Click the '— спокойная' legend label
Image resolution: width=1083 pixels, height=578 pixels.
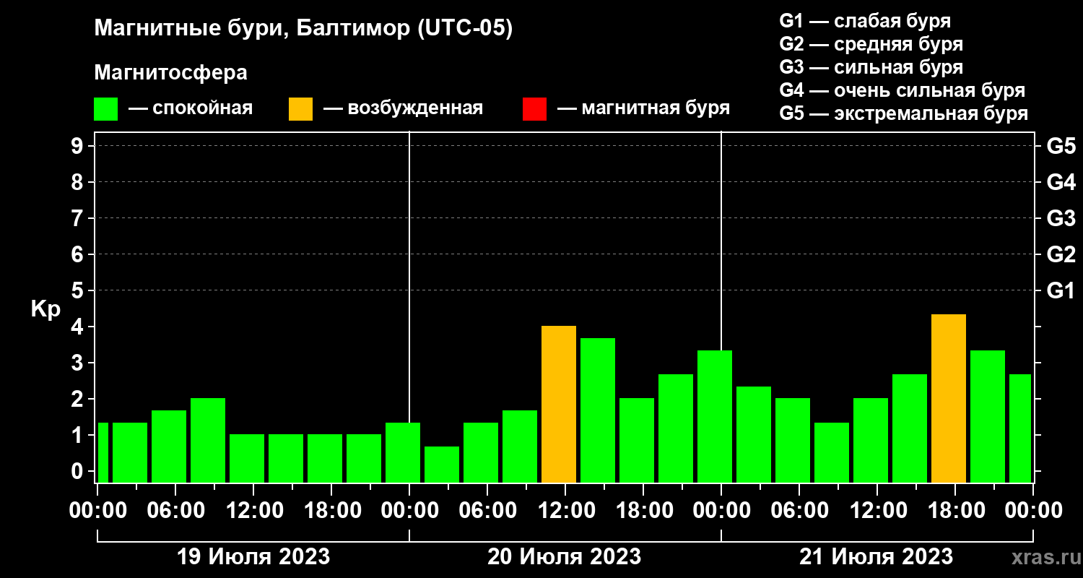click(191, 108)
